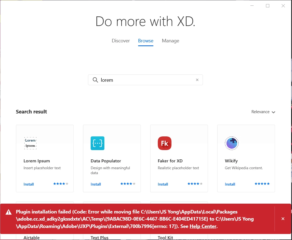The image size is (292, 240).
Task: Click the Faker for XD star rating
Action: point(195,184)
